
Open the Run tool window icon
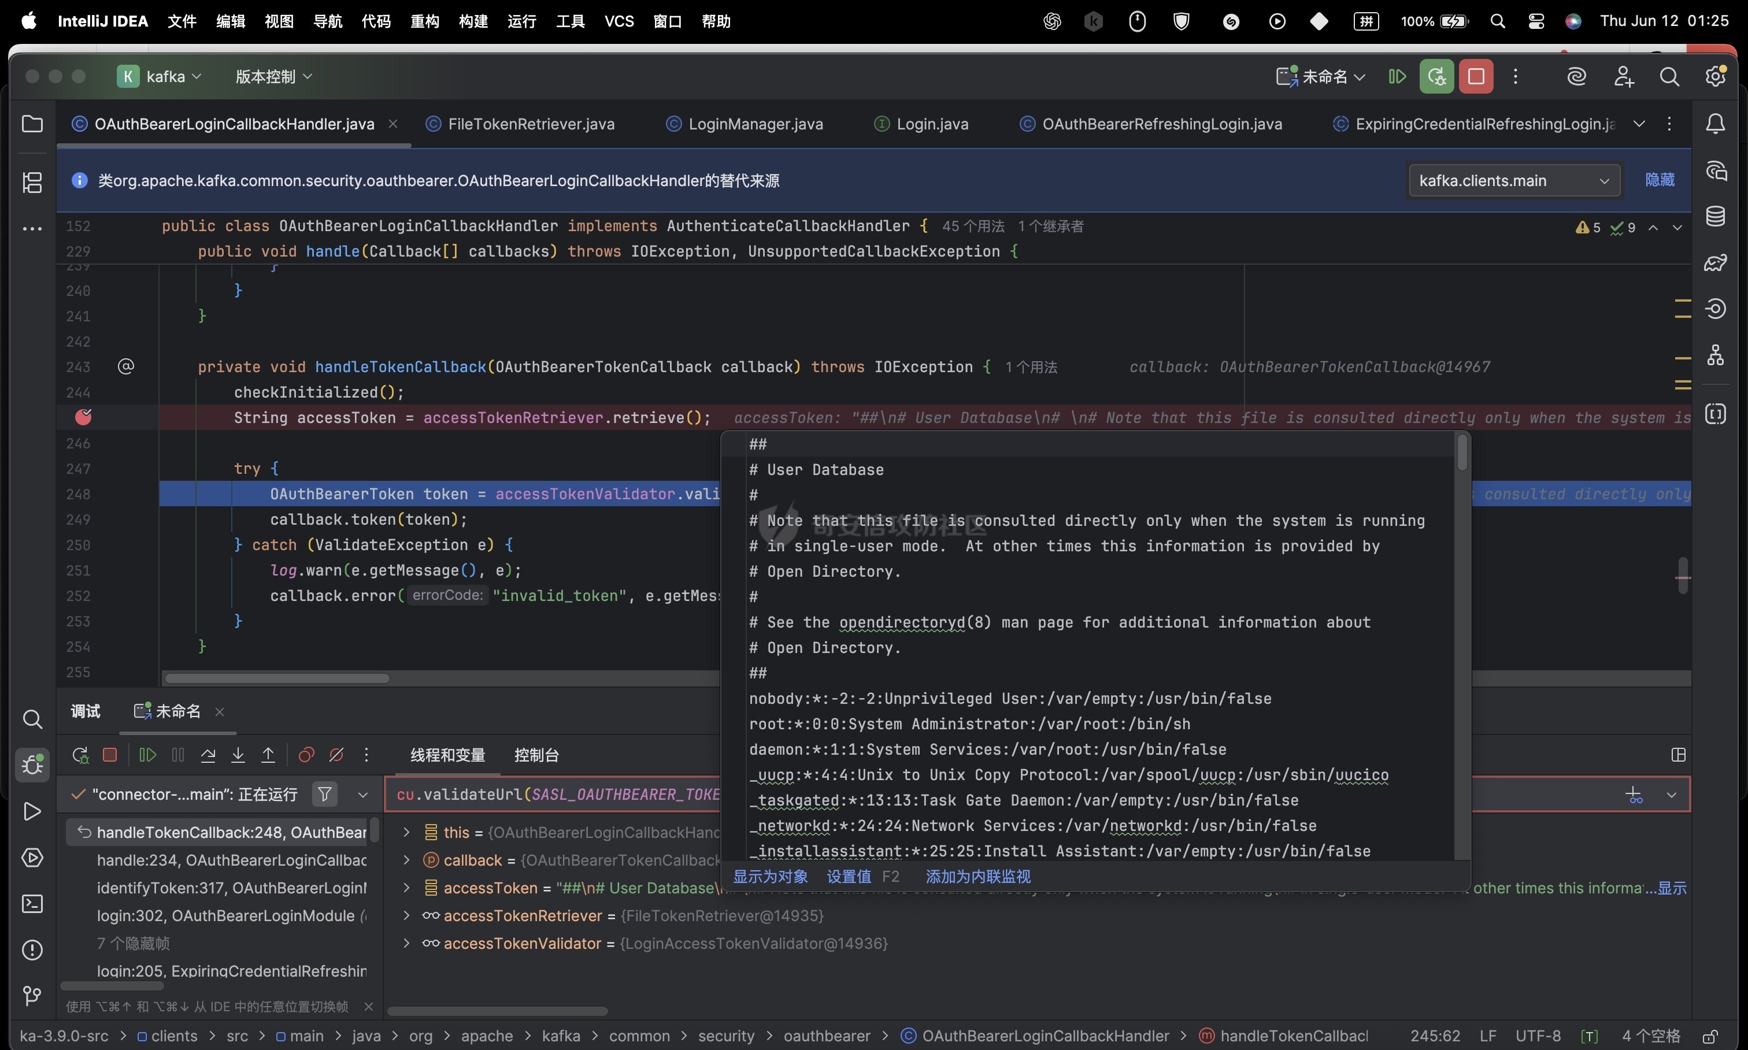coord(32,811)
